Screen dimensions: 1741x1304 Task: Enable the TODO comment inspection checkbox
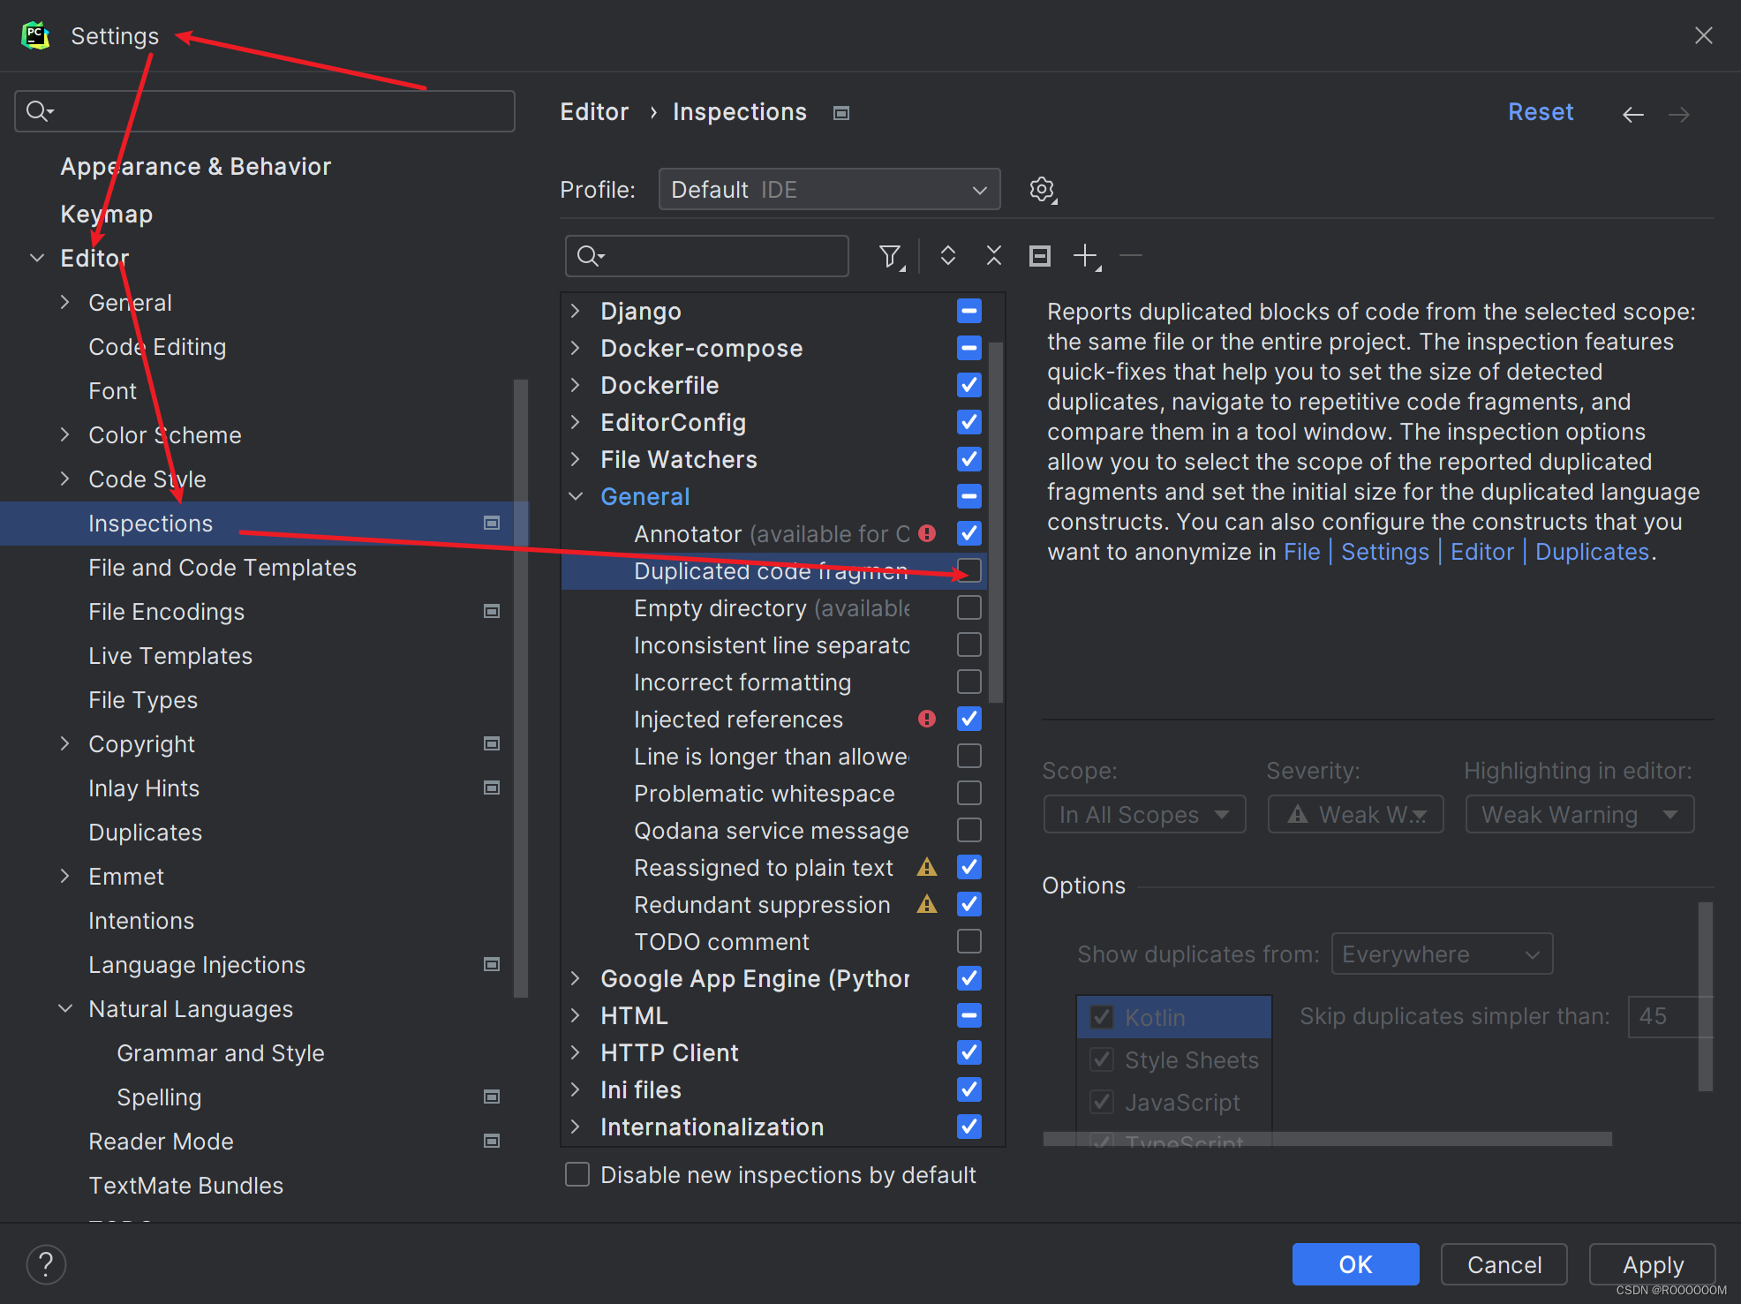969,941
